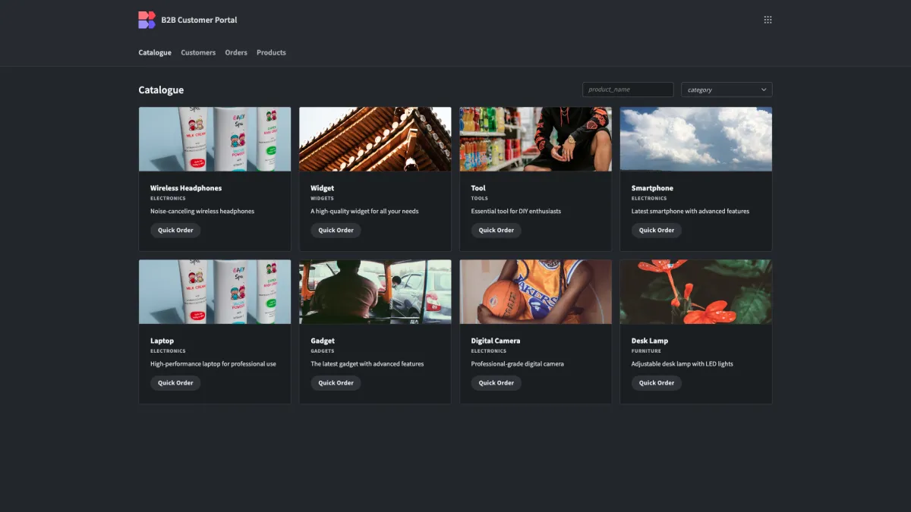Viewport: 911px width, 512px height.
Task: Click 'Adjustable desk lamp with LED lights'
Action: tap(682, 364)
